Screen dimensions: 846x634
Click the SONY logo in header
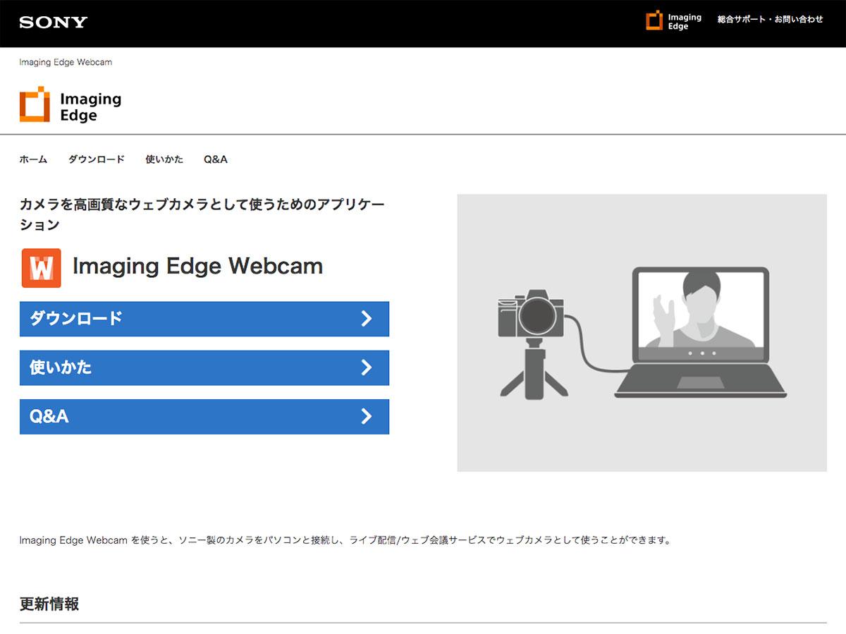pyautogui.click(x=54, y=22)
